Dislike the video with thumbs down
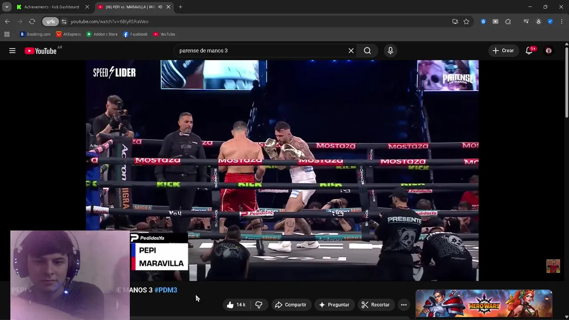The height and width of the screenshot is (320, 569). pos(259,305)
